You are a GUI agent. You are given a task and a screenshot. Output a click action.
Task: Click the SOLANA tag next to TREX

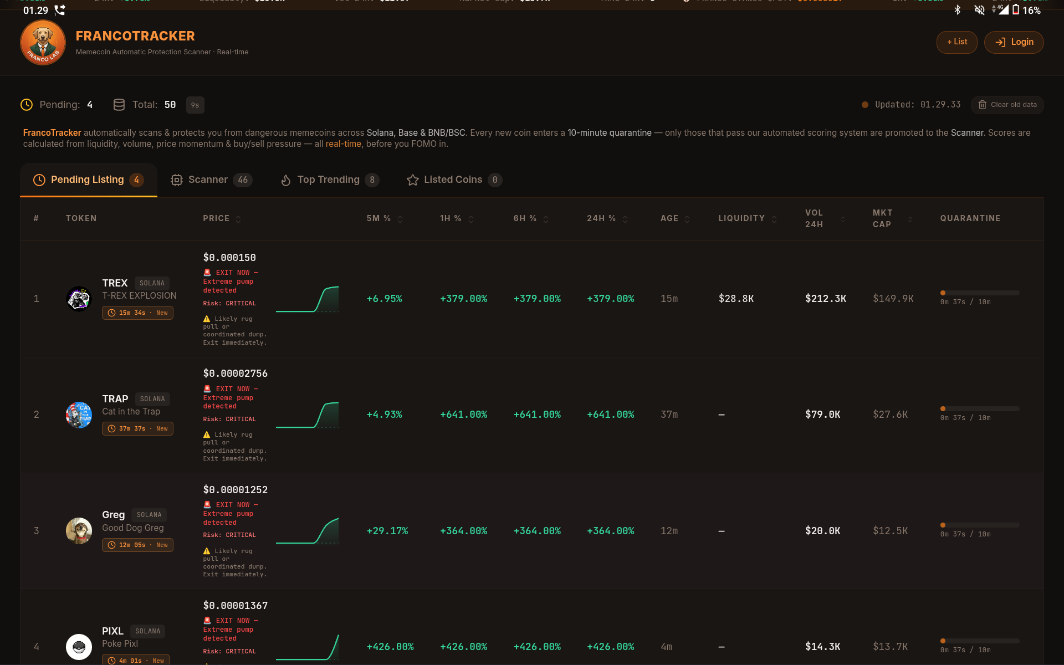(x=152, y=283)
